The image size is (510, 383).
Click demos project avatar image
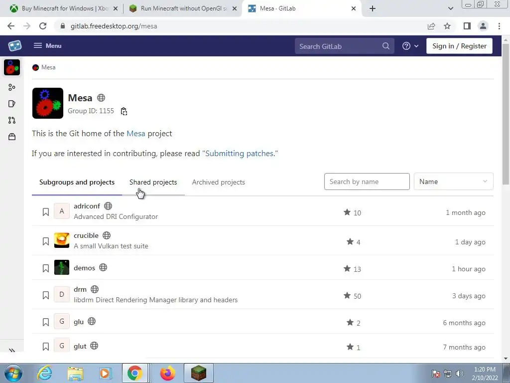[62, 267]
